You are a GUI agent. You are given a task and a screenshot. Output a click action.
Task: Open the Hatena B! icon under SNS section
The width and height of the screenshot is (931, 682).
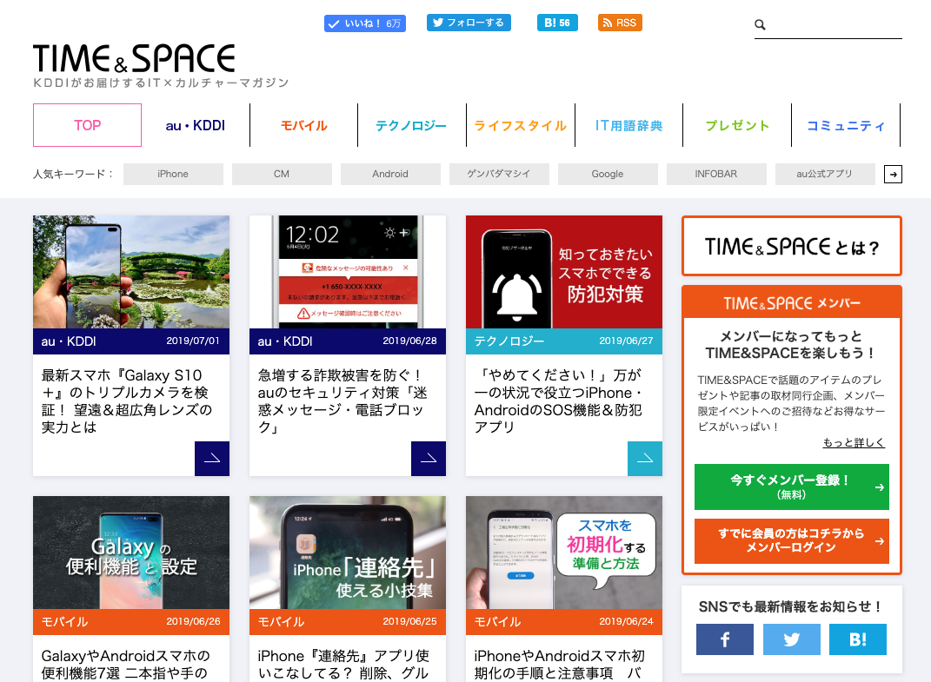[x=858, y=639]
